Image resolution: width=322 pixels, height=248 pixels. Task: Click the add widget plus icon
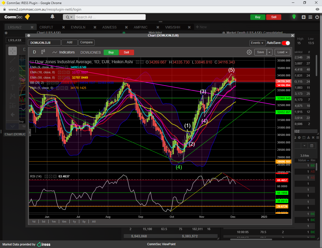click(x=304, y=17)
